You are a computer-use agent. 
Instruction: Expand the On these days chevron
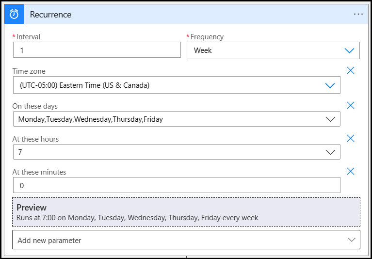[330, 119]
